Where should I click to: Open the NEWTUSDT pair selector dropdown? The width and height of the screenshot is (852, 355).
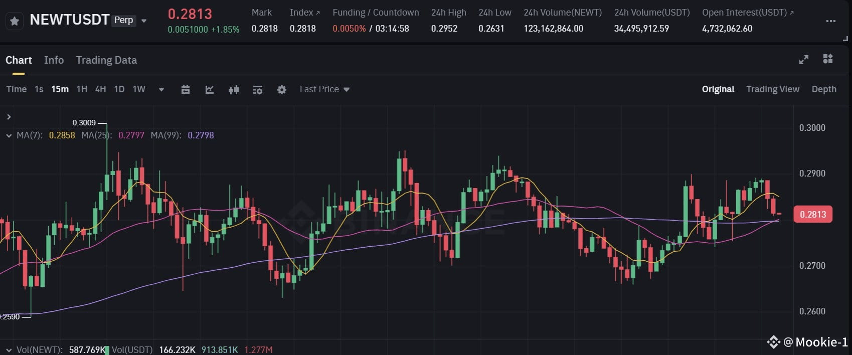pos(144,21)
